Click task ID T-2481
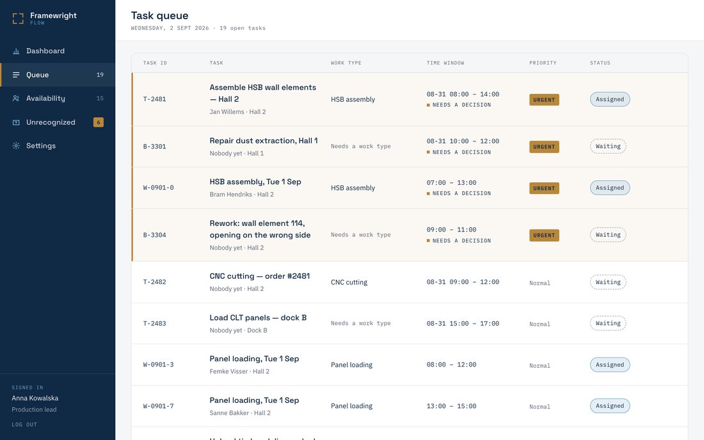The width and height of the screenshot is (704, 440). click(154, 99)
